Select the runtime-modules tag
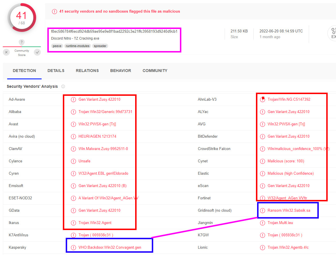Viewport: 336px width, 255px height. pos(77,46)
